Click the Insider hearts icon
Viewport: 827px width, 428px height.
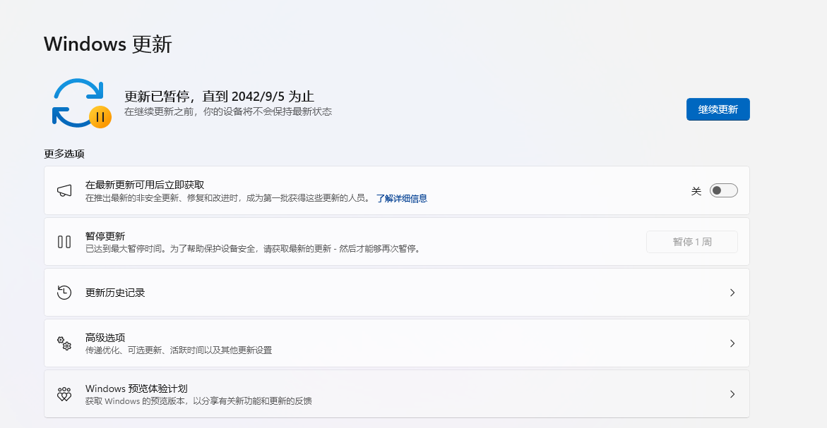[x=64, y=393]
